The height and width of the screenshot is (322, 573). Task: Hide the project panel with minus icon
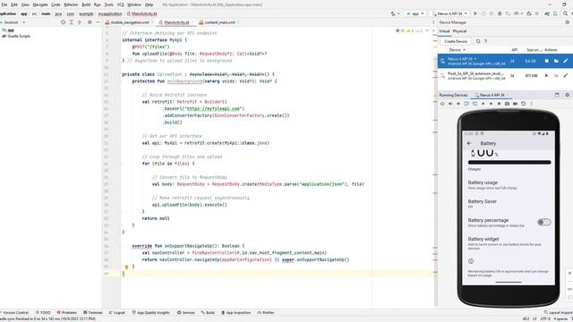(98, 22)
